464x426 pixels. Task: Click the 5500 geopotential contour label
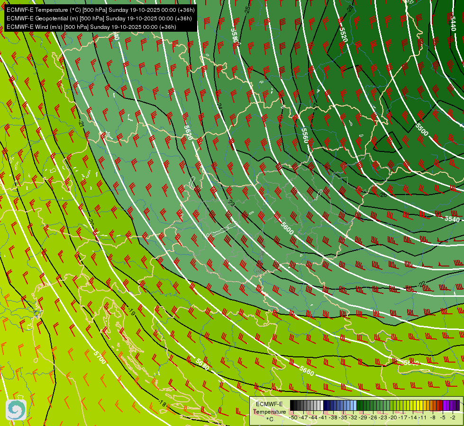pyautogui.click(x=422, y=130)
